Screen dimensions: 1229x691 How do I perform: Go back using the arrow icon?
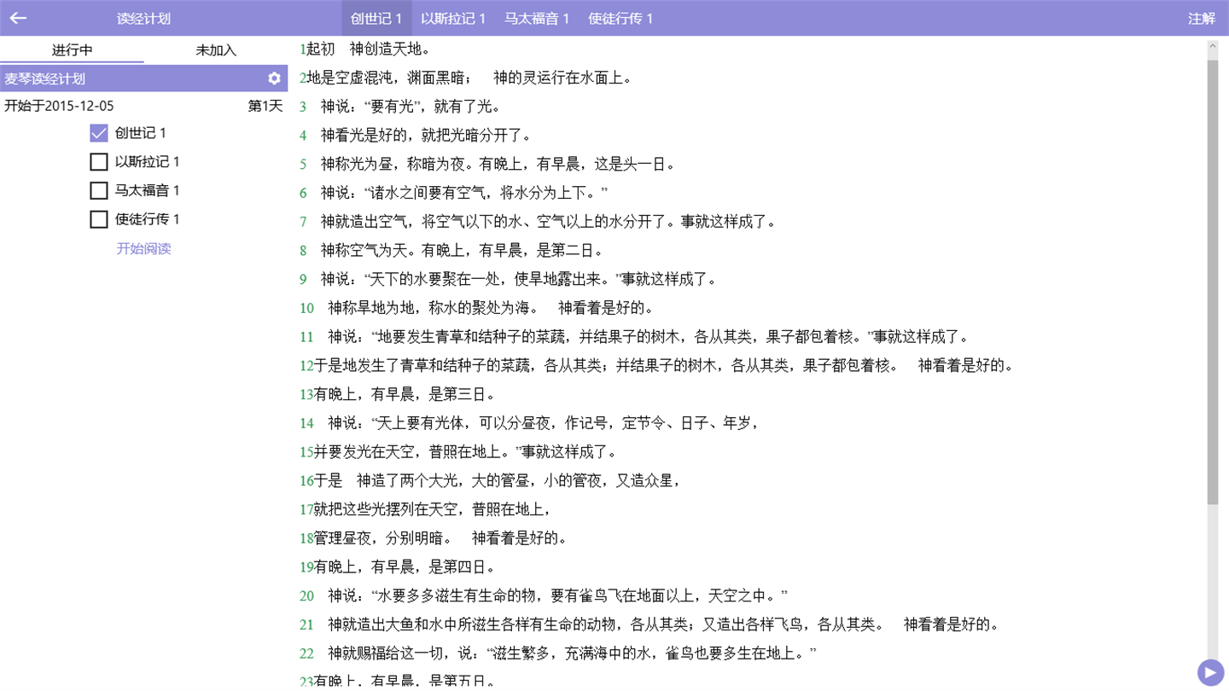(18, 18)
